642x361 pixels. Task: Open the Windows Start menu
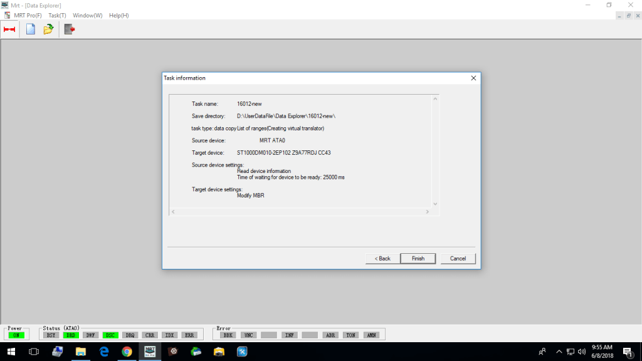(11, 352)
